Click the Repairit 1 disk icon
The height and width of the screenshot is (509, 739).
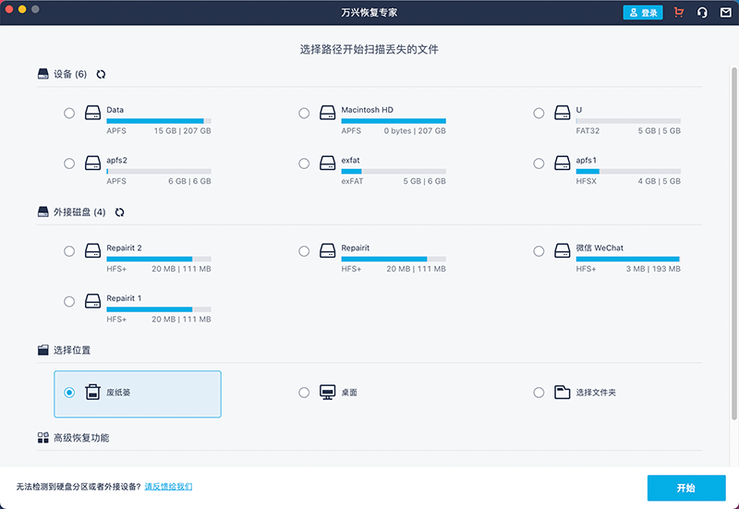pos(93,302)
